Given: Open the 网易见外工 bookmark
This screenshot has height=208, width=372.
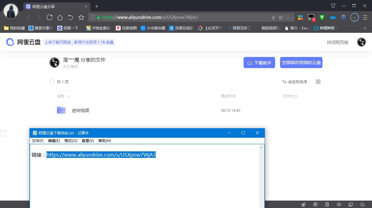Looking at the screenshot, I should 239,28.
